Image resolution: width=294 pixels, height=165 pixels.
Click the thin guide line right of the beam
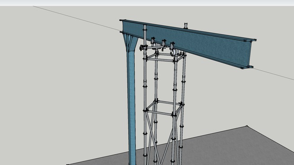point(274,74)
